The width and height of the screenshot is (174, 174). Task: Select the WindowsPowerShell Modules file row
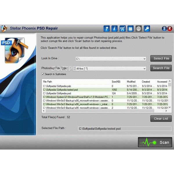[105, 97]
